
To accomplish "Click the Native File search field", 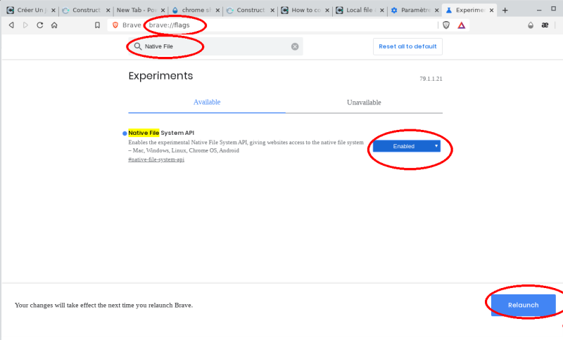I will tap(215, 46).
